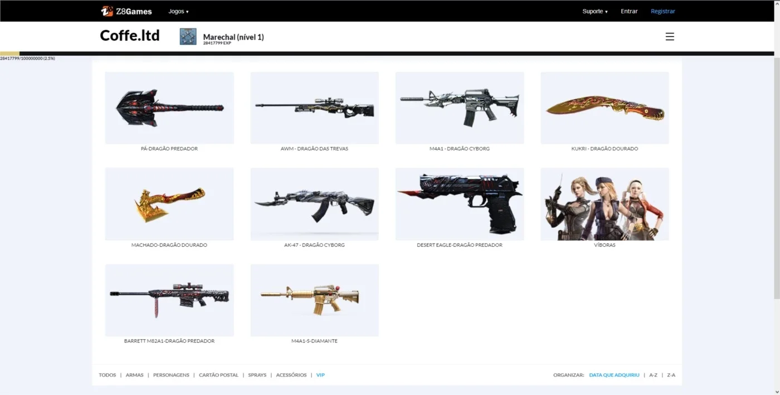Filter inventory by Armas
This screenshot has width=780, height=395.
point(134,375)
